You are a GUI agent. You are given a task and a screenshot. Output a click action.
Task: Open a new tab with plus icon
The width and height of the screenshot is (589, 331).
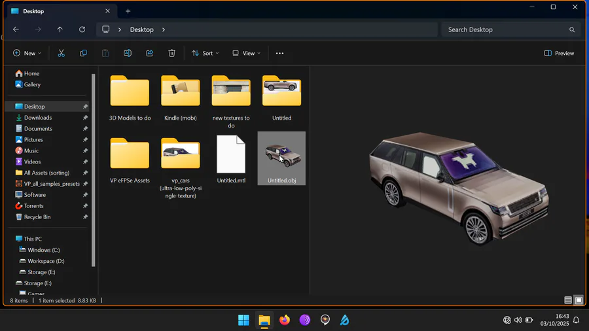click(x=128, y=11)
